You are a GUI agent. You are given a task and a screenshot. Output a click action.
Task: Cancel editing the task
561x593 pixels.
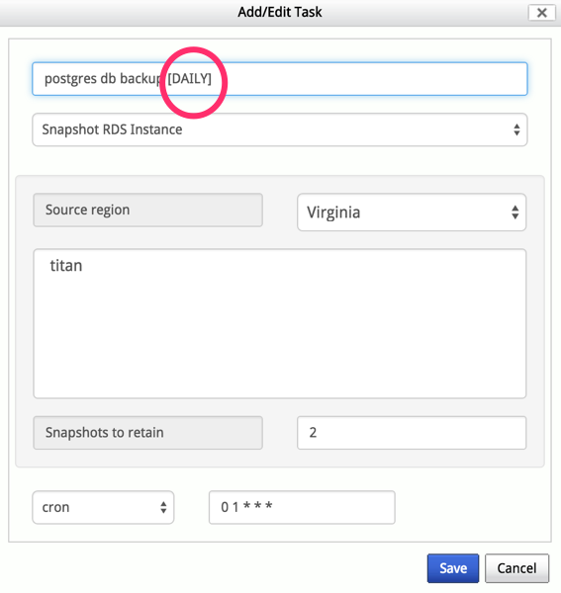coord(516,568)
